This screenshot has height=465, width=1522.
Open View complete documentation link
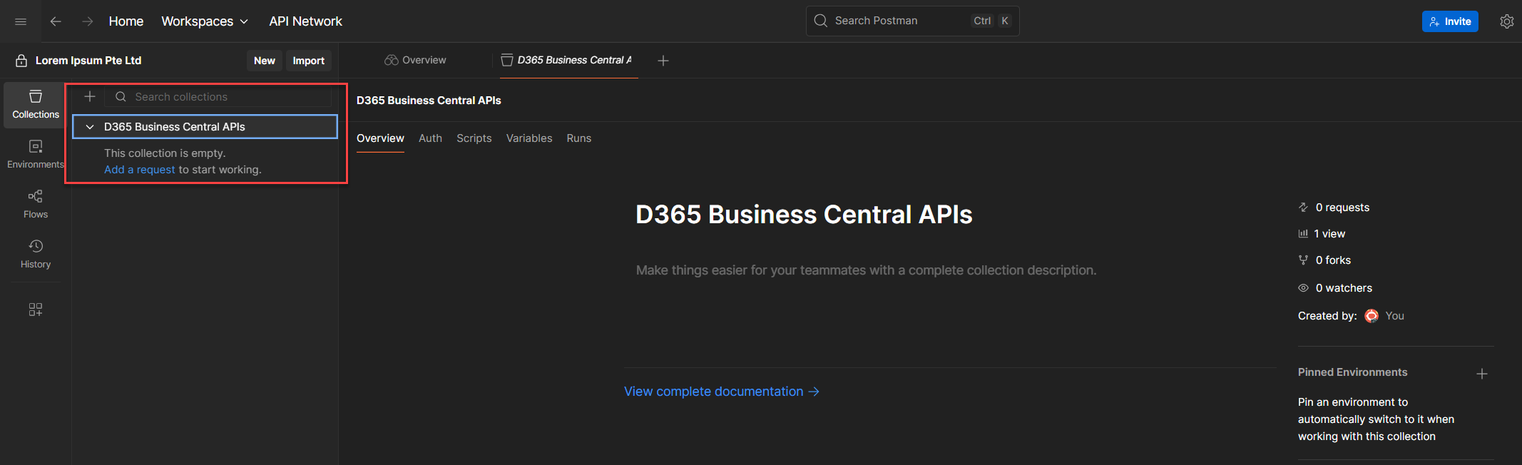point(722,392)
